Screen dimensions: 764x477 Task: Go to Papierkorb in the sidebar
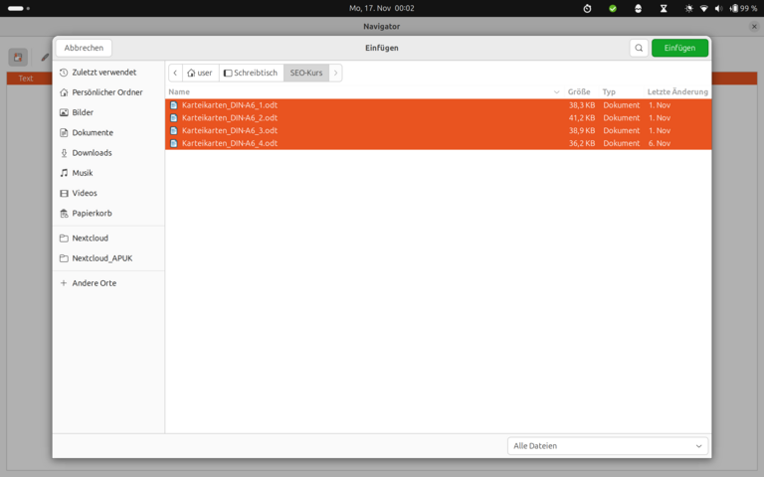[x=92, y=214]
